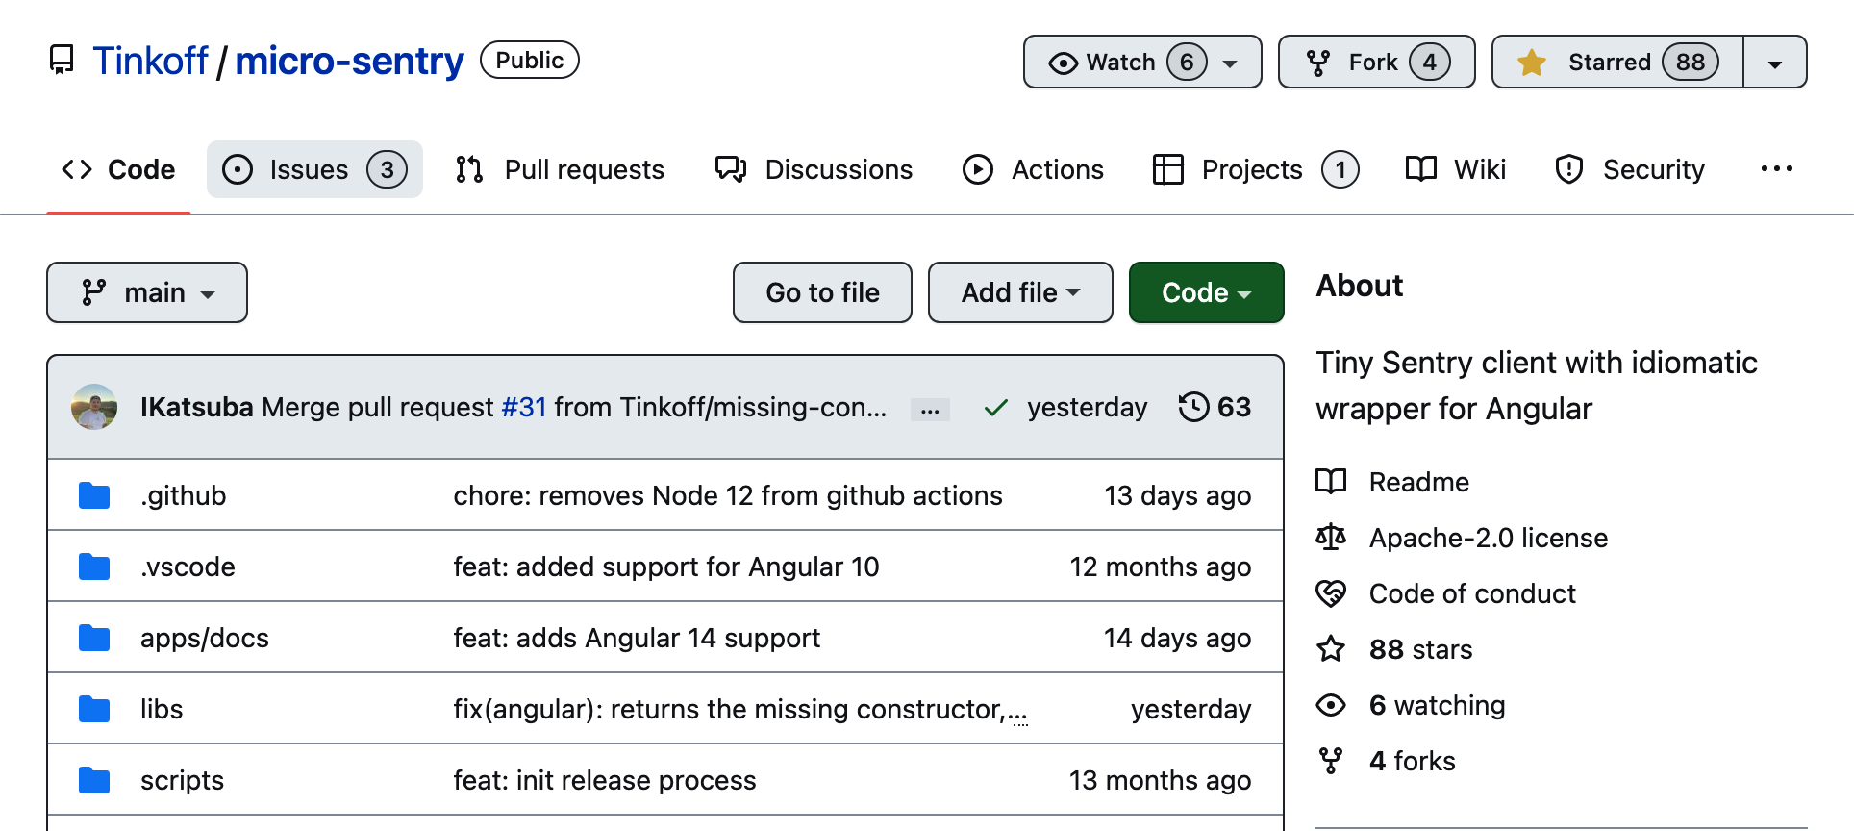Image resolution: width=1854 pixels, height=831 pixels.
Task: Open the star lists dropdown arrow
Action: coord(1775,63)
